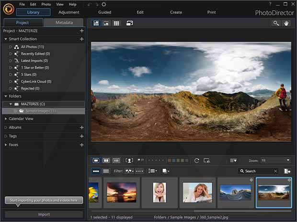
Task: Open the preferences gear icon
Action: [x=104, y=4]
